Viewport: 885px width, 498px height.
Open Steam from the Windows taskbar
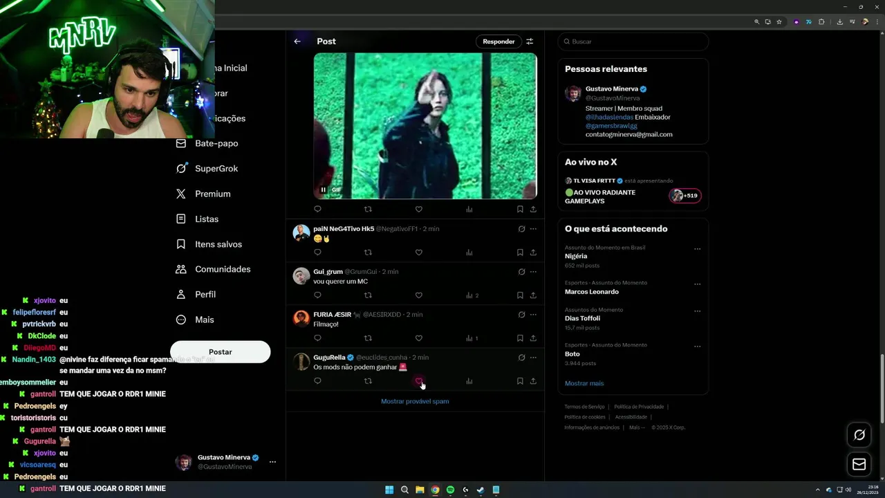point(481,490)
